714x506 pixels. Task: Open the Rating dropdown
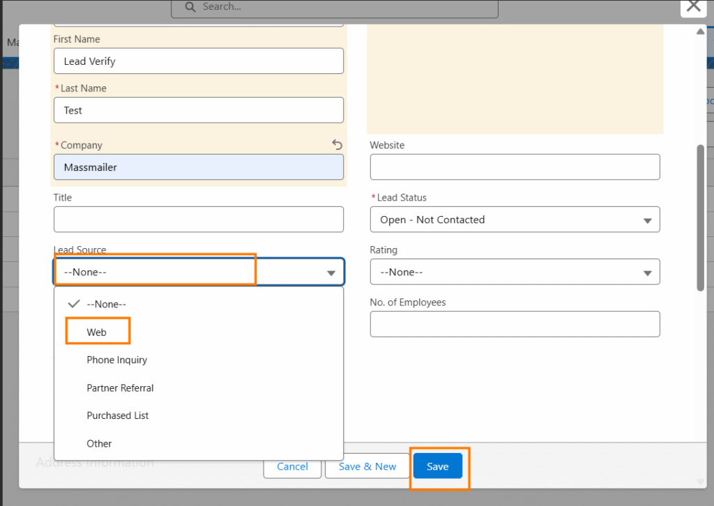[515, 273]
